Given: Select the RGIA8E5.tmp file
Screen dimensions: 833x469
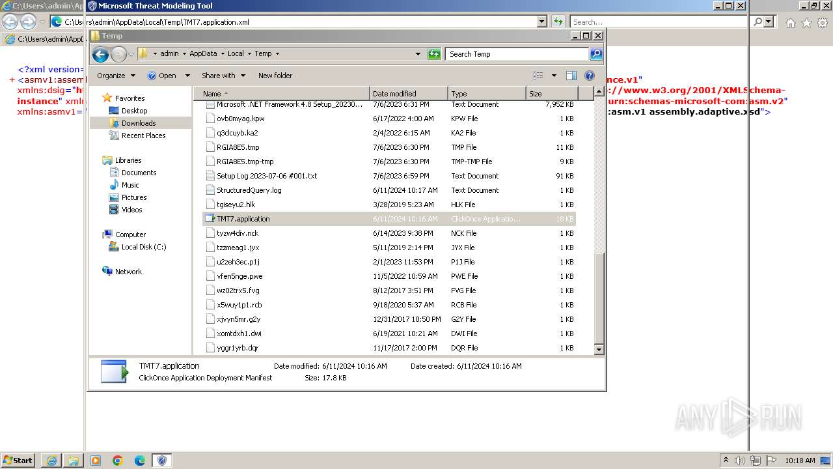Looking at the screenshot, I should pyautogui.click(x=389, y=147).
